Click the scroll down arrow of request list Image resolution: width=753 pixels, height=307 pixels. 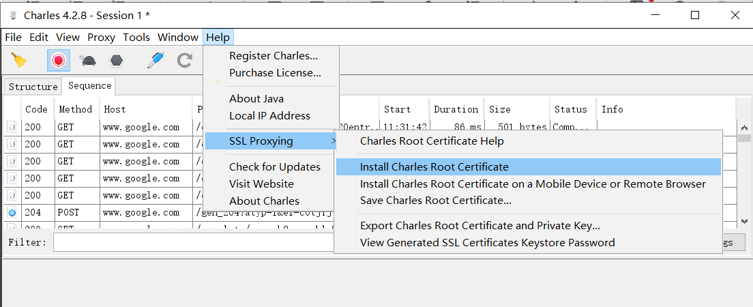[x=744, y=222]
